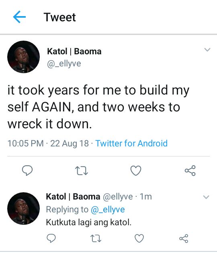Retweet the Kutkuta lagi reply tweet
217x253 pixels.
pyautogui.click(x=96, y=239)
